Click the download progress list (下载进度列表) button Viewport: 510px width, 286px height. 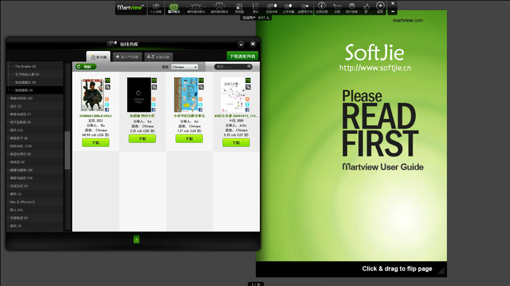(x=242, y=56)
